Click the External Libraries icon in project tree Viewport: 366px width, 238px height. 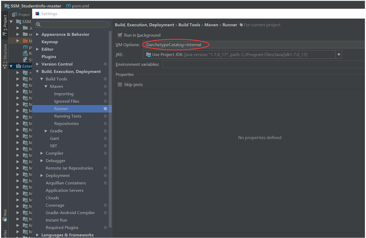[18, 66]
